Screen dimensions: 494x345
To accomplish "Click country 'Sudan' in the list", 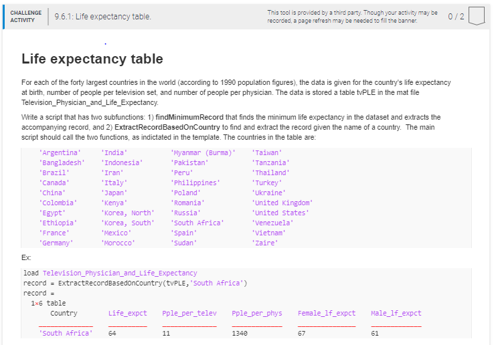I will click(183, 243).
